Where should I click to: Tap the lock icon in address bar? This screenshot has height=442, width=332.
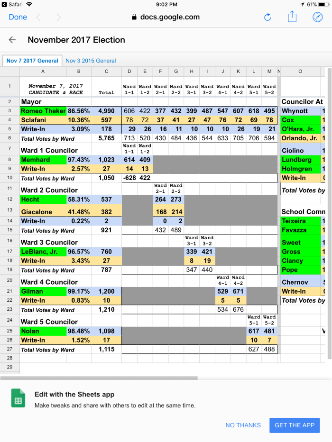134,17
